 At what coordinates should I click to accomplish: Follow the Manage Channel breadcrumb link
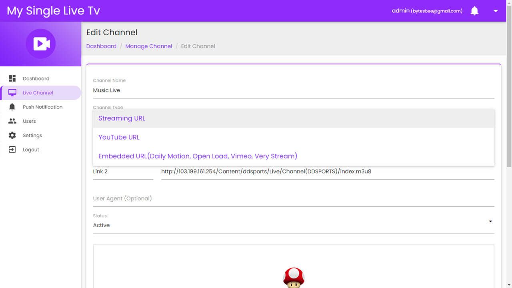[x=149, y=46]
